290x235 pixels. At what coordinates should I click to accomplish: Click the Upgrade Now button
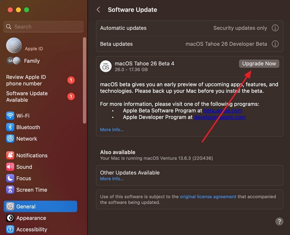point(259,64)
